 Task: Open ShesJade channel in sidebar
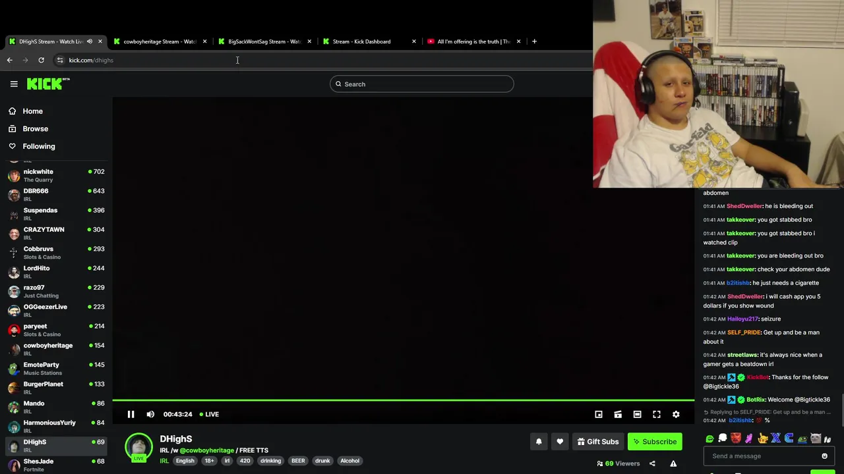(x=56, y=465)
